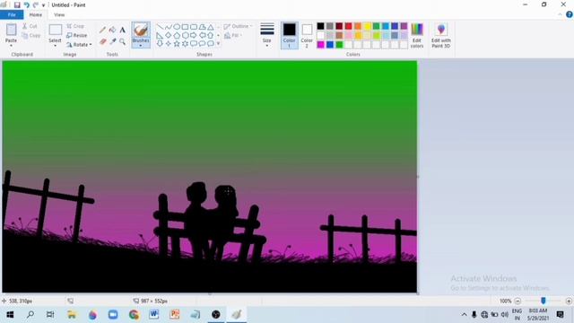Screen dimensions: 574x323
Task: Pick the Triangle shape
Action: click(211, 27)
